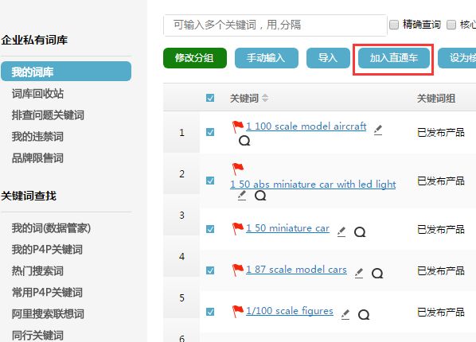The height and width of the screenshot is (342, 476).
Task: Edit pencil for abs miniature car with led light
Action: 242,196
